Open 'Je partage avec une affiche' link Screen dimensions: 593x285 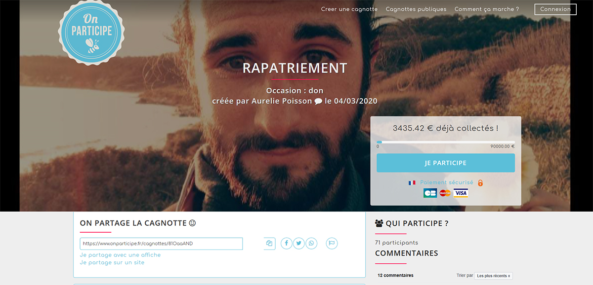[120, 255]
